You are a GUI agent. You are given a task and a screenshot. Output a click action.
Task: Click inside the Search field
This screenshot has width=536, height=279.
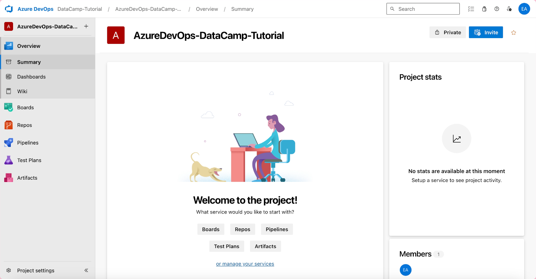point(423,9)
